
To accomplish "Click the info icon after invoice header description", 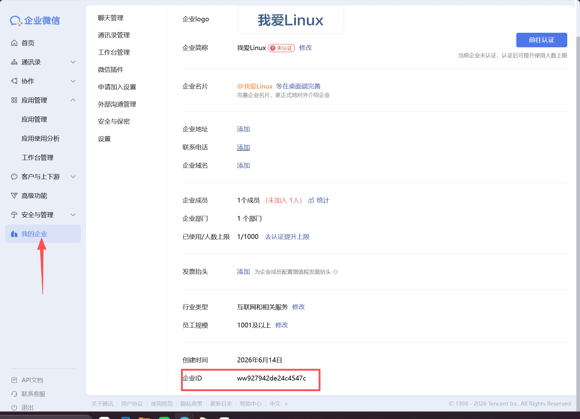I will [x=335, y=272].
